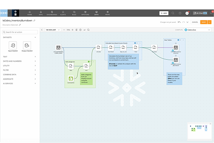
Task: Open the Apps navigation item
Action: pyautogui.click(x=41, y=13)
